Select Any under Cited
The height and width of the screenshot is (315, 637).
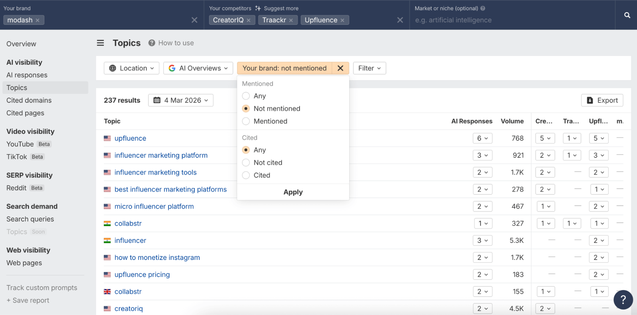(246, 150)
